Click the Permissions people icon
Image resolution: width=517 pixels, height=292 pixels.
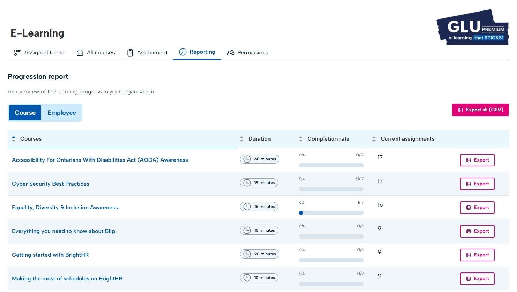coord(230,53)
